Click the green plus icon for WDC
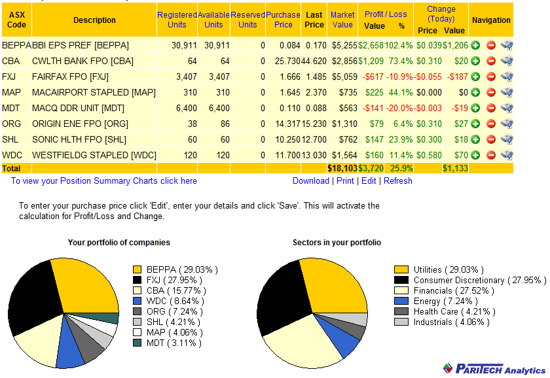Image resolution: width=550 pixels, height=378 pixels. (475, 155)
